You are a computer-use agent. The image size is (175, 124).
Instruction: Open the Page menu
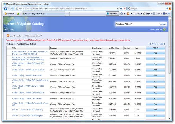point(147,14)
